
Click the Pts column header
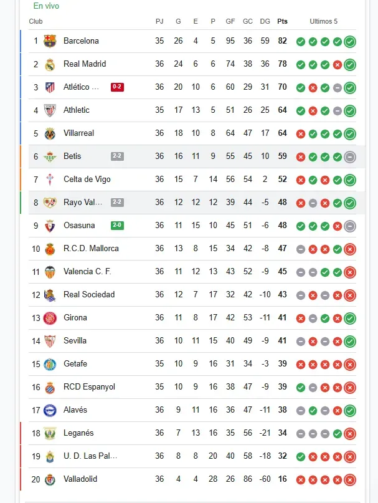[282, 22]
